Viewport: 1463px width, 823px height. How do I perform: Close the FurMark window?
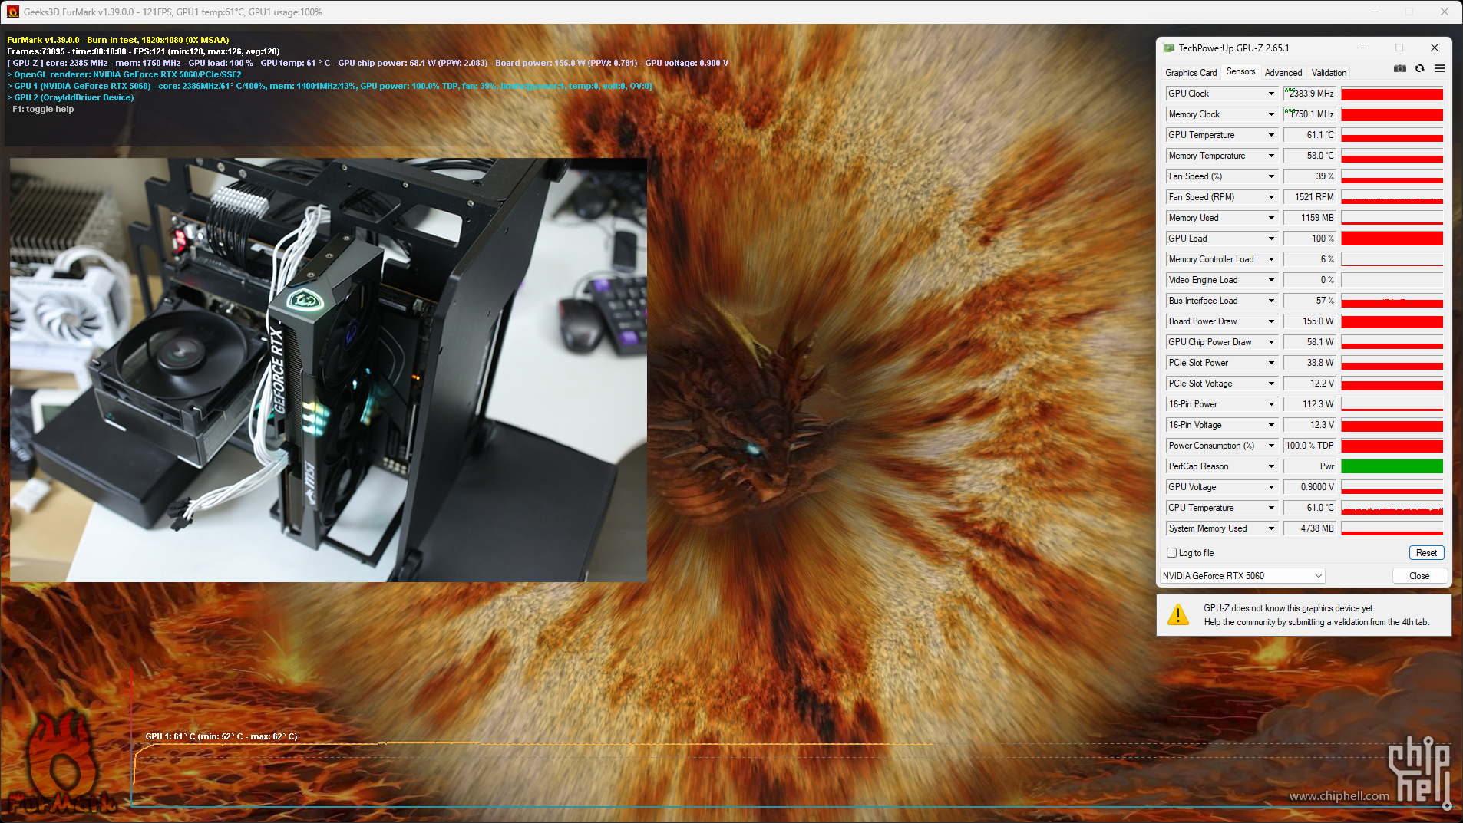pyautogui.click(x=1445, y=12)
